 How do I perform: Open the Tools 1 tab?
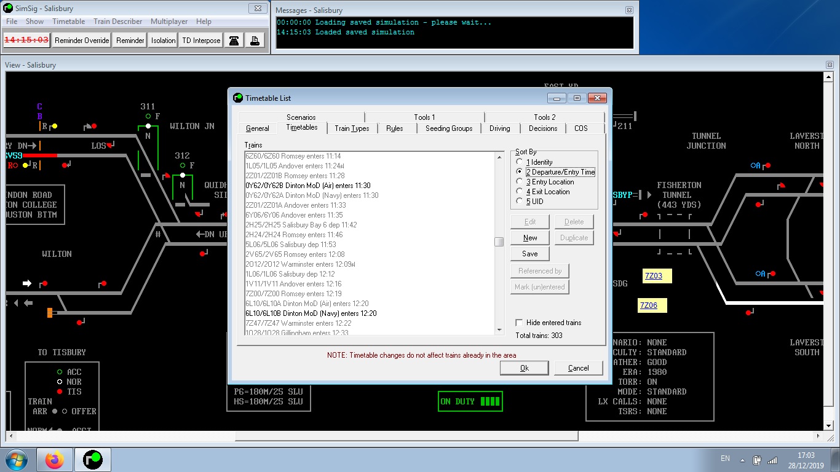point(424,117)
